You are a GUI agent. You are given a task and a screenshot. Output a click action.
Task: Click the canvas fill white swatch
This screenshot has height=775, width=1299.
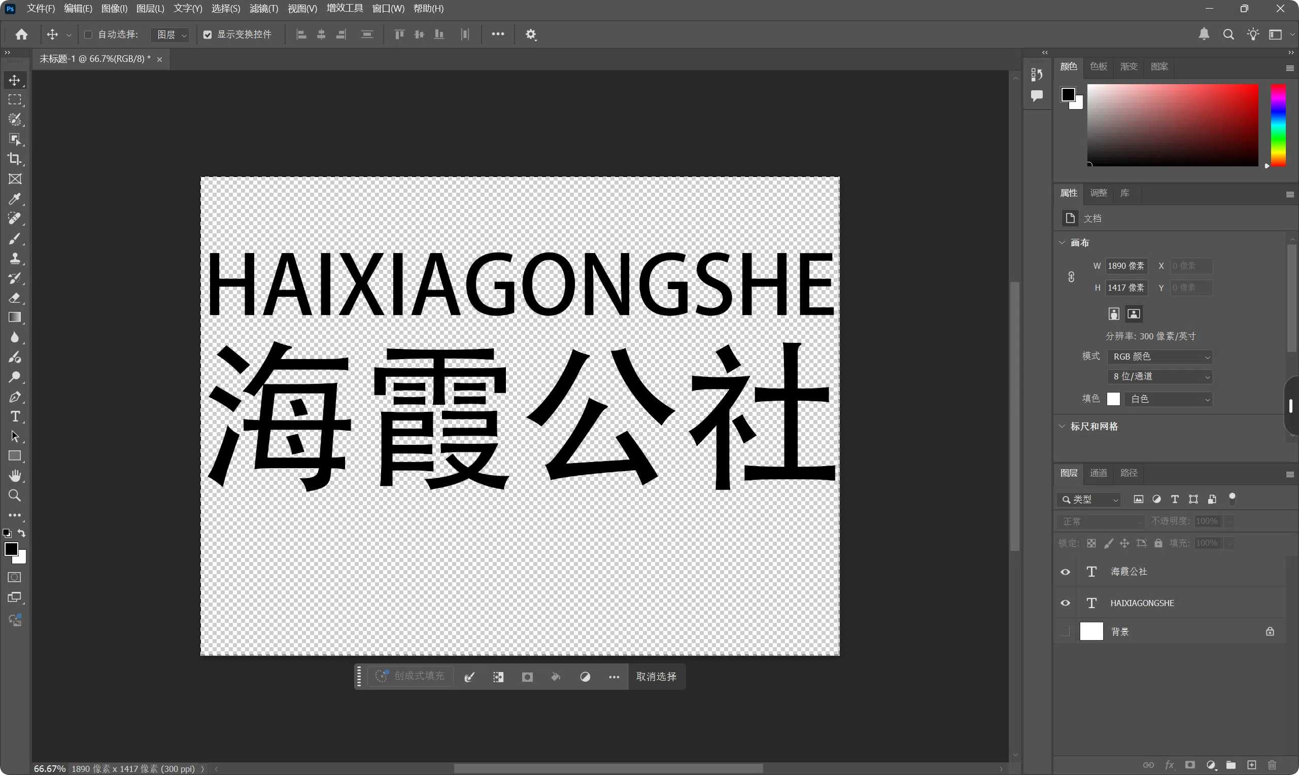[x=1114, y=399]
